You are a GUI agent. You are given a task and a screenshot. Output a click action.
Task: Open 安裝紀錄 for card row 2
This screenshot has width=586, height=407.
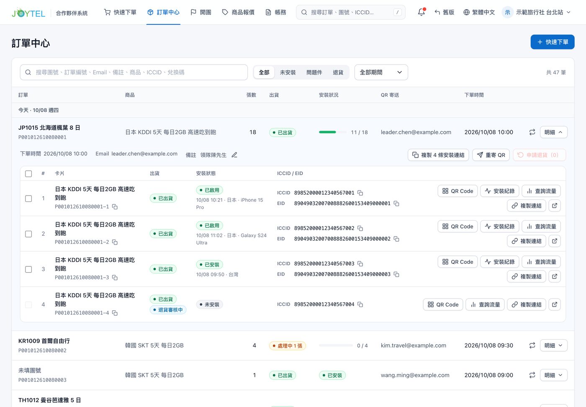point(500,227)
